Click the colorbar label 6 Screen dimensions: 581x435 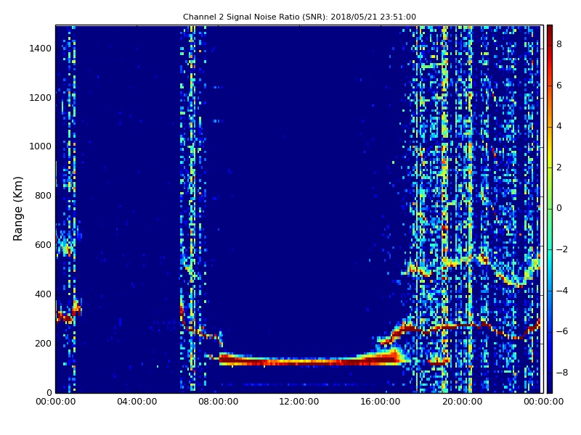pyautogui.click(x=559, y=86)
